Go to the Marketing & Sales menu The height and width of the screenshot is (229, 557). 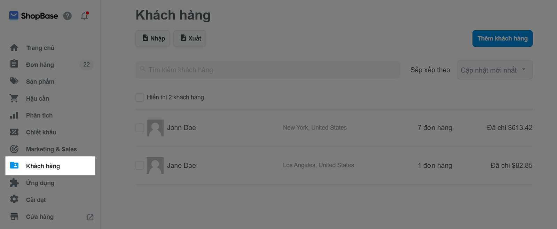coord(51,149)
